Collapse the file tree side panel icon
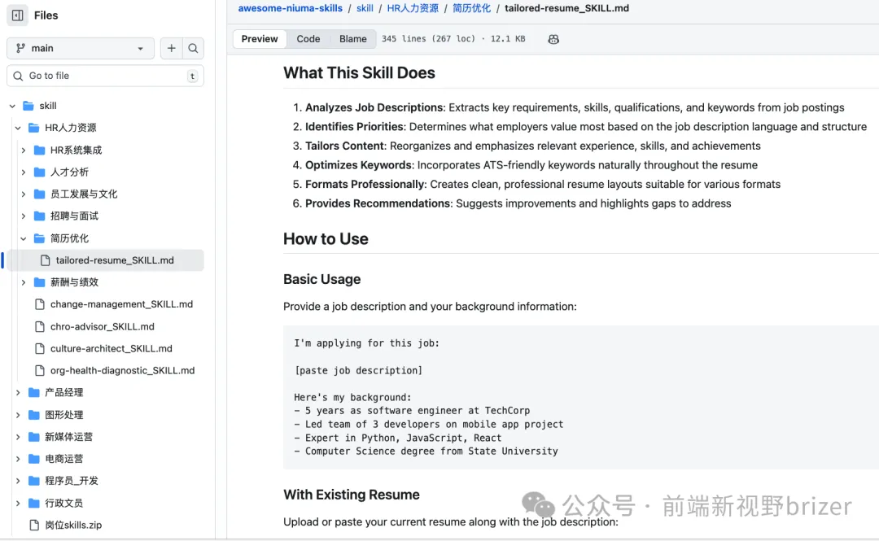Viewport: 879px width, 541px height. coord(18,15)
